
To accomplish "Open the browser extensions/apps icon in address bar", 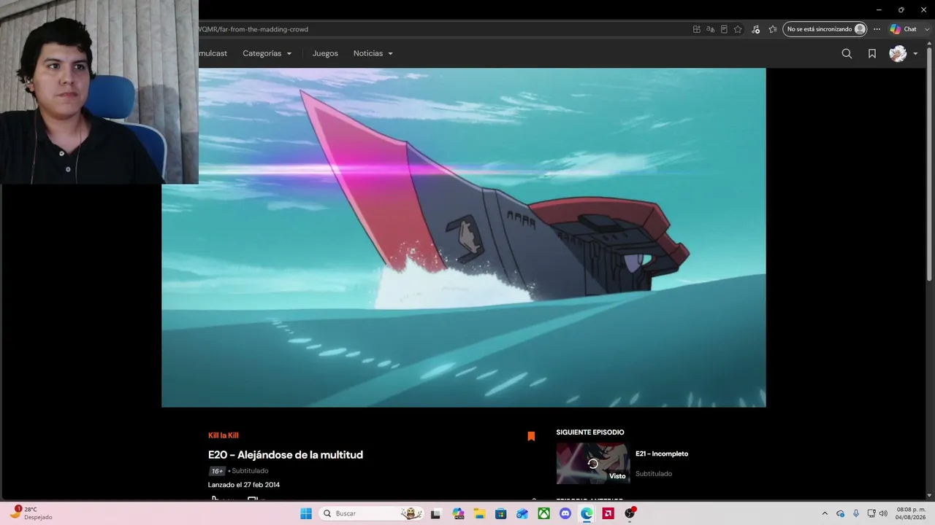I will click(697, 29).
